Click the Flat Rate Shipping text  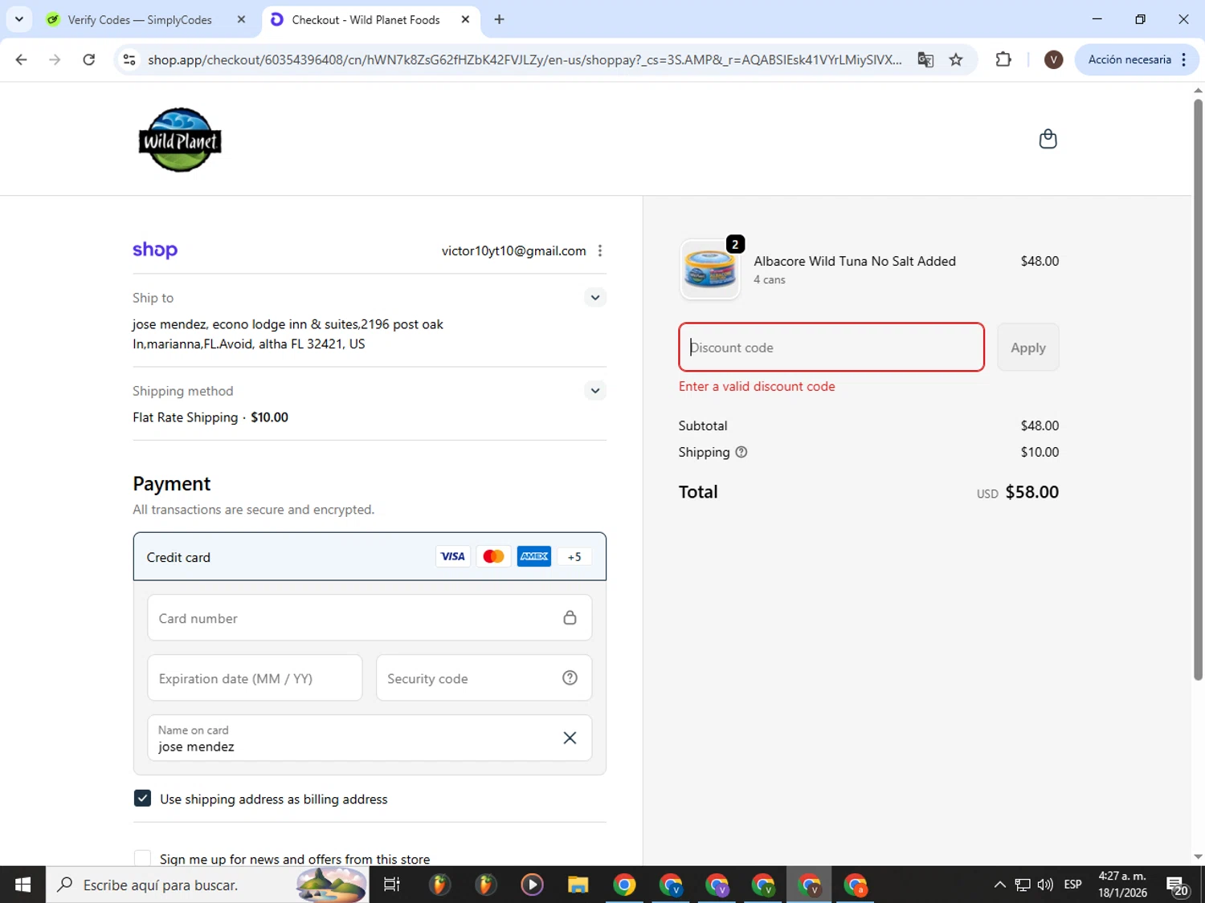pyautogui.click(x=186, y=417)
